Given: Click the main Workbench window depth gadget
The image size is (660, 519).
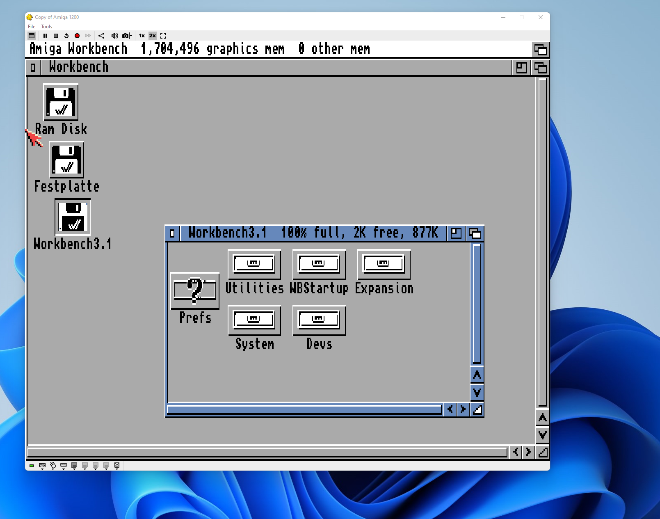Looking at the screenshot, I should point(541,68).
